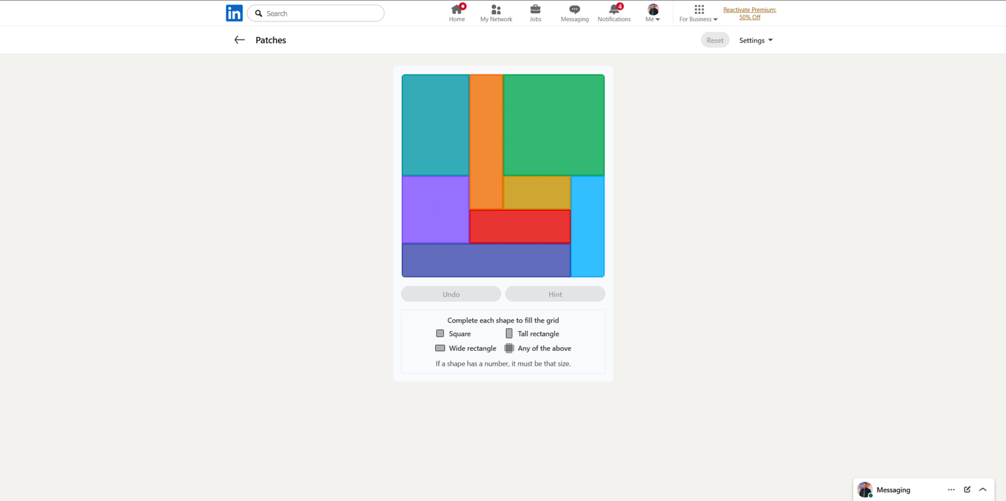
Task: Open the For Business dropdown
Action: tap(698, 13)
